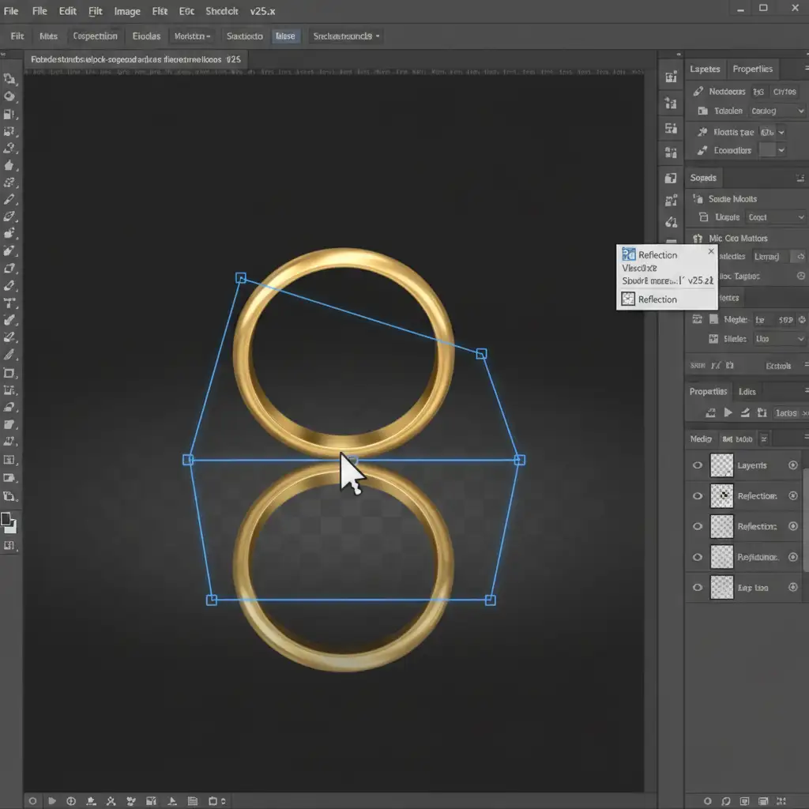Viewport: 809px width, 809px height.
Task: Click the play icon in the Properties panel
Action: (x=728, y=412)
